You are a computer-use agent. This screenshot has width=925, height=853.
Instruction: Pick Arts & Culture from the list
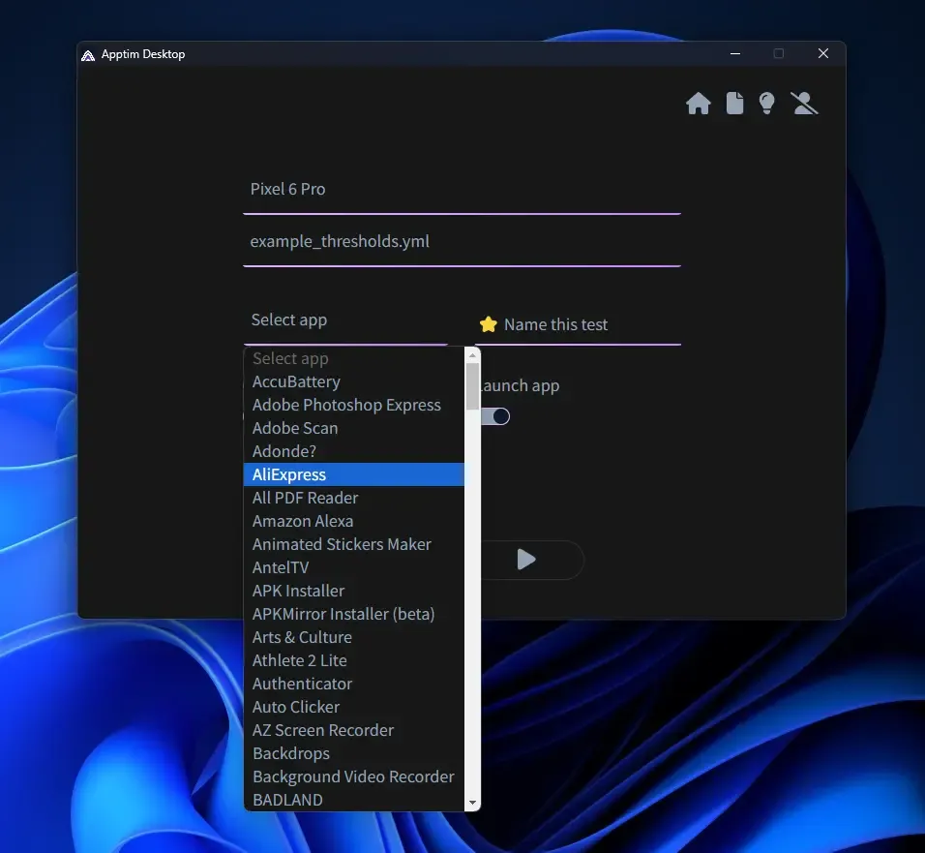pos(354,637)
